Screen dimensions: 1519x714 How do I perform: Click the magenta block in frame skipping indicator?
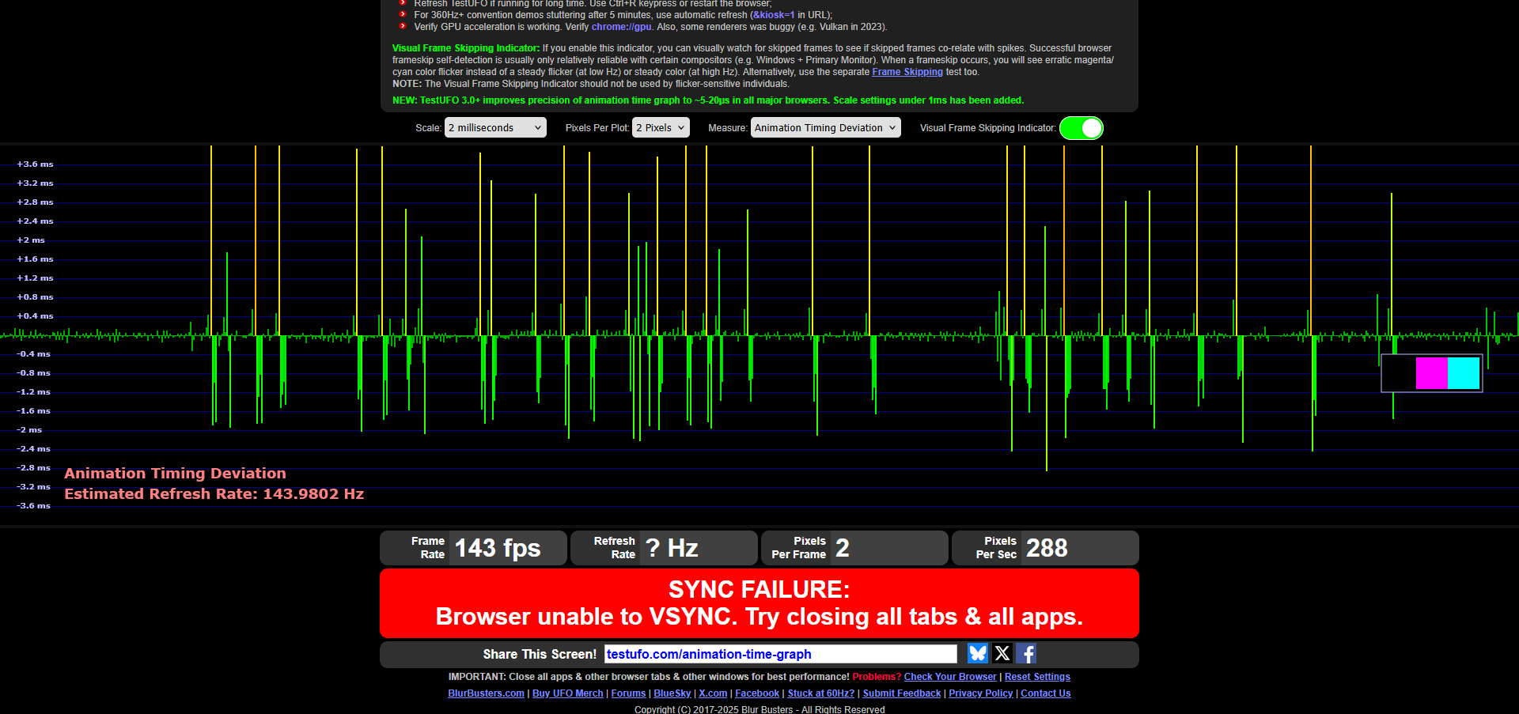click(x=1431, y=373)
